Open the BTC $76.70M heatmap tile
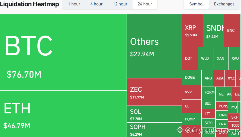241x137 pixels. pos(63,52)
